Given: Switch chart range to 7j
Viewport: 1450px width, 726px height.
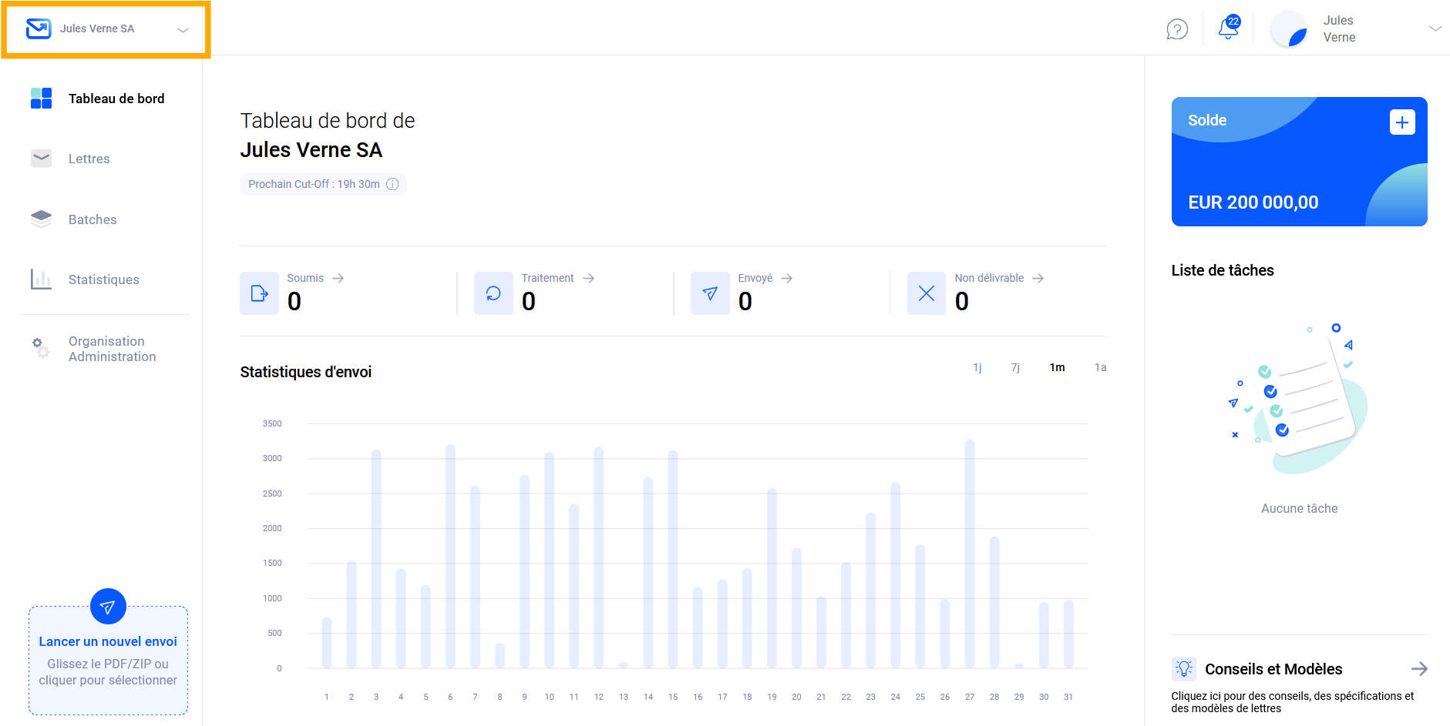Looking at the screenshot, I should (x=1015, y=367).
